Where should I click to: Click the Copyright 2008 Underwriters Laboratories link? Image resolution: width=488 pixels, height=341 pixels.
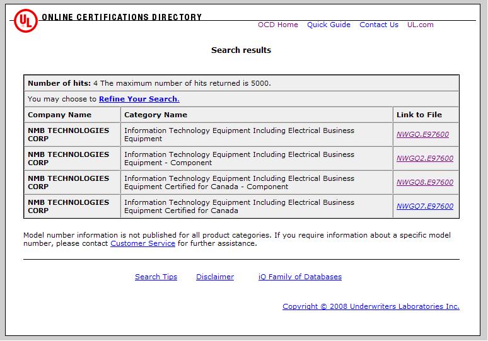[x=371, y=306]
